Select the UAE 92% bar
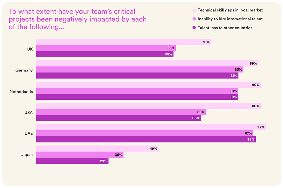This screenshot has width=283, height=188. (x=151, y=127)
